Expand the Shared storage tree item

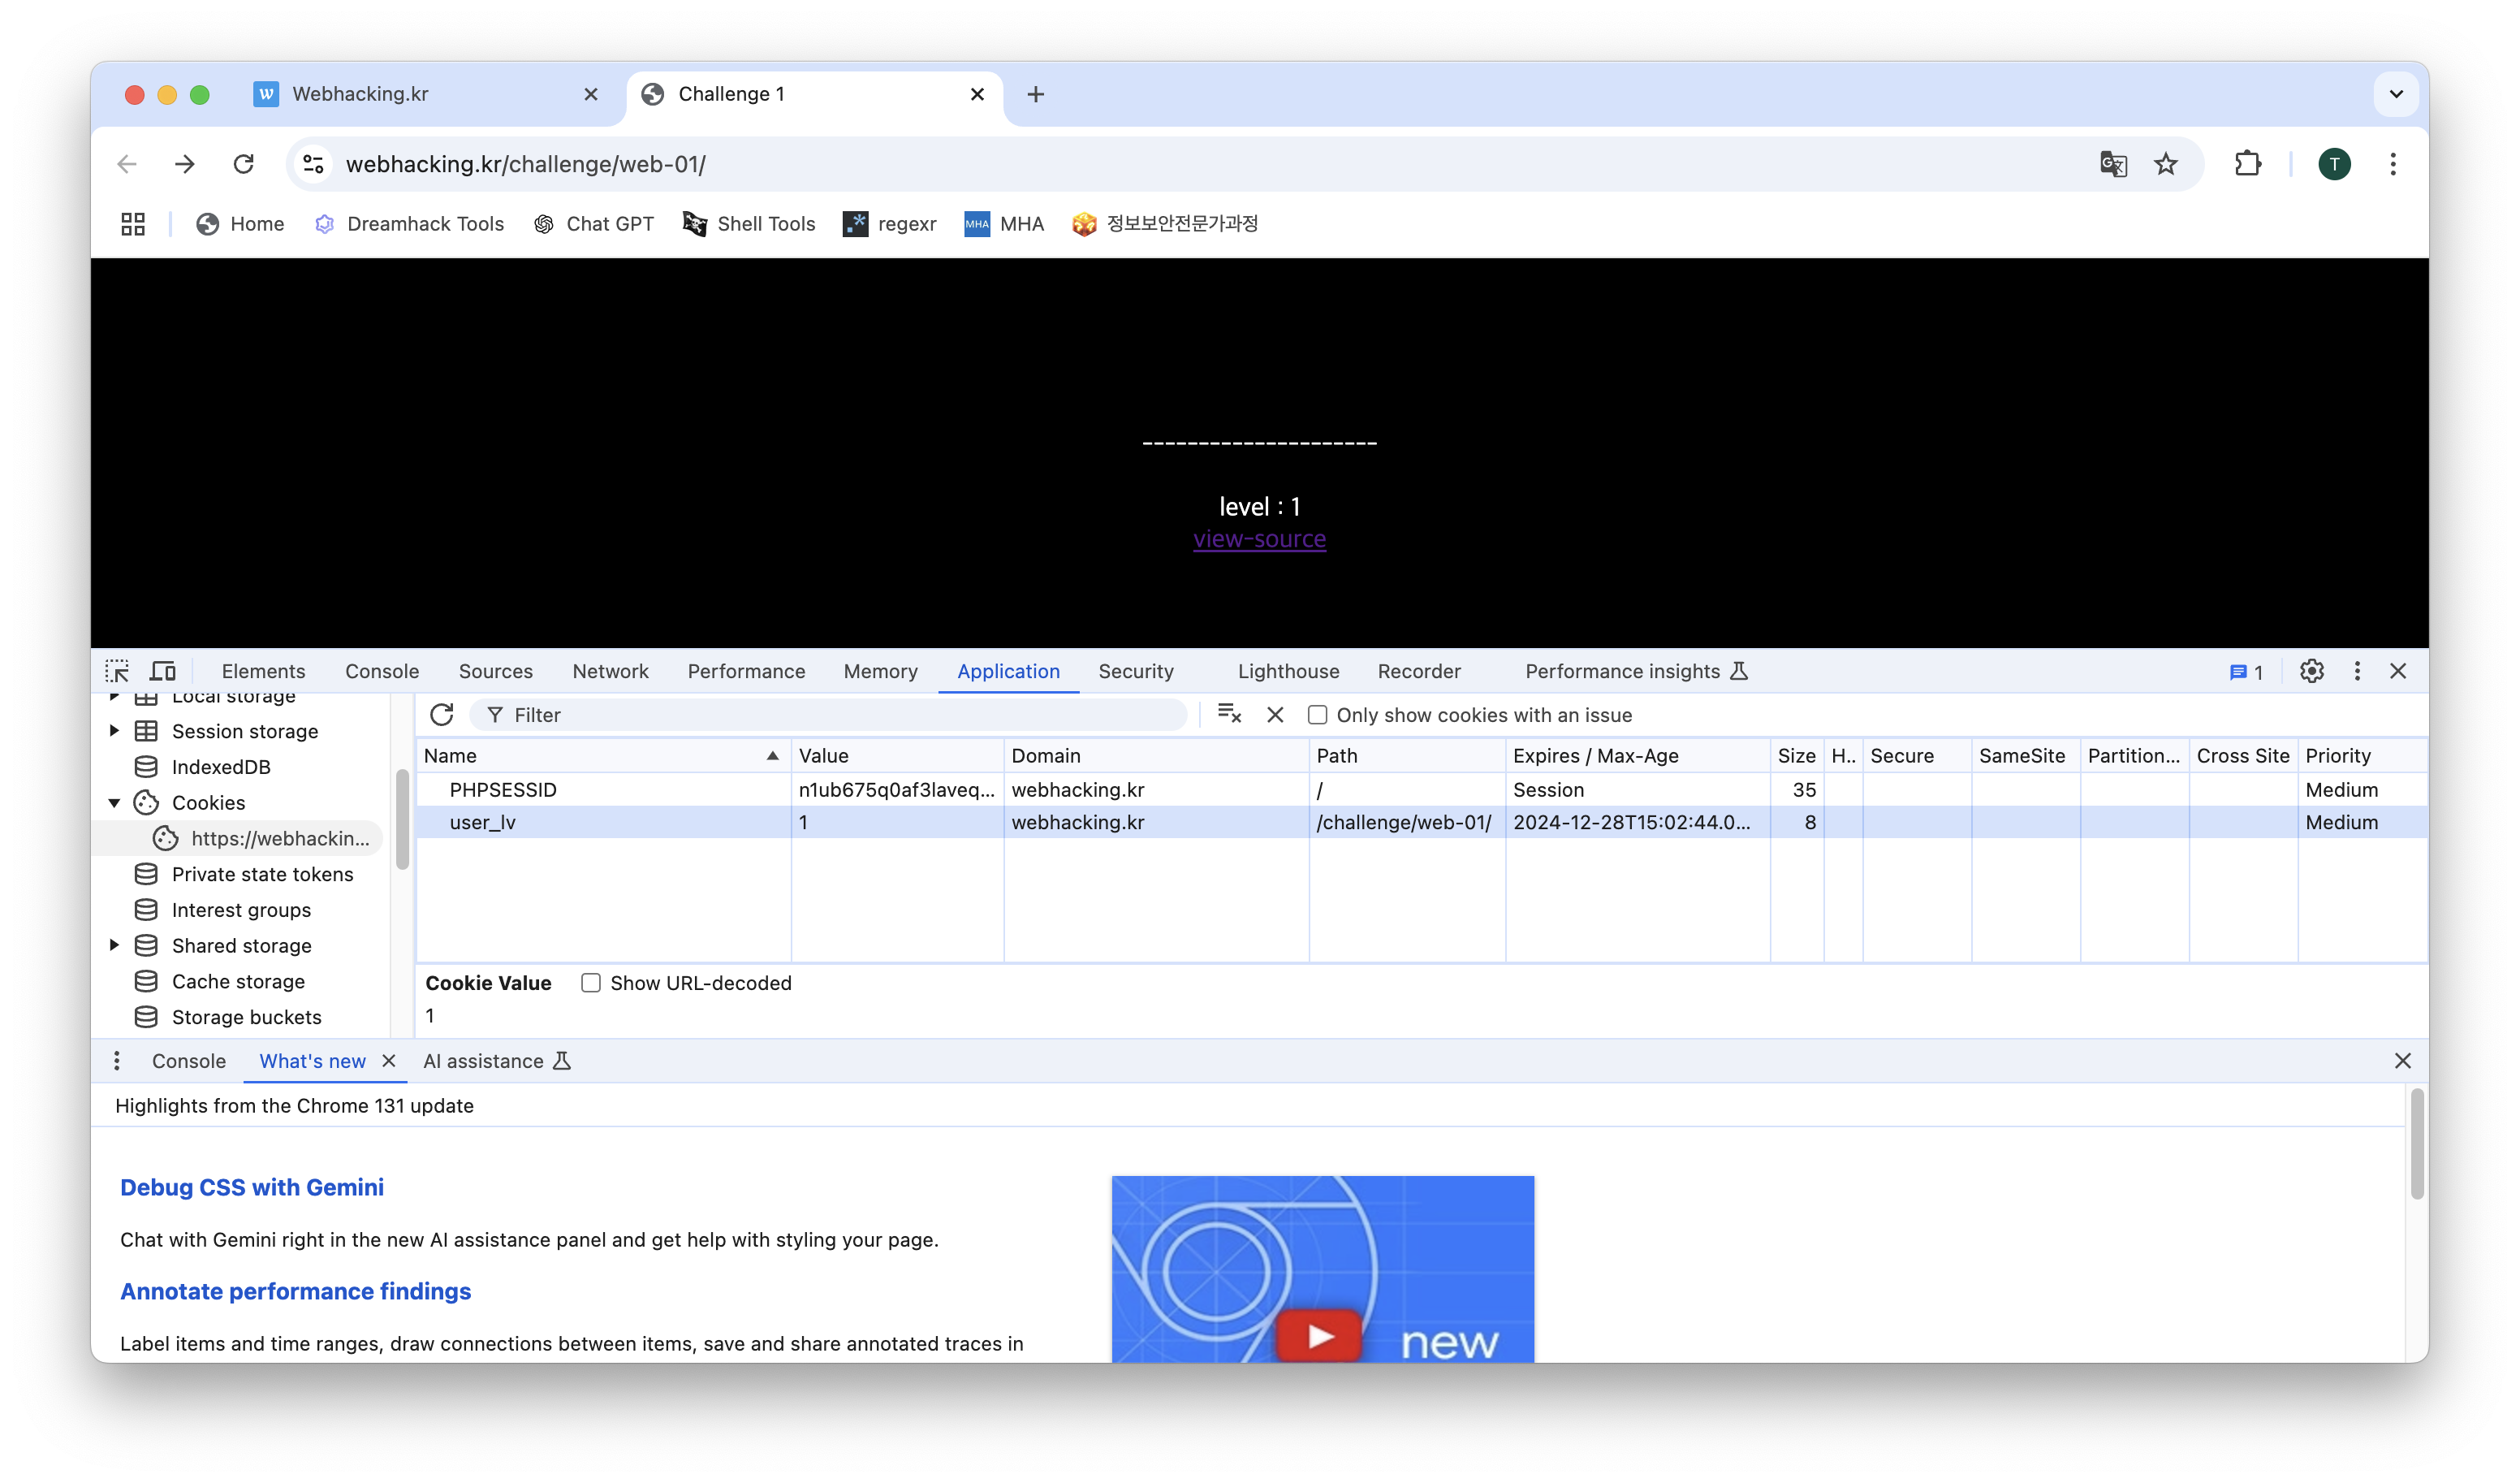pyautogui.click(x=114, y=945)
